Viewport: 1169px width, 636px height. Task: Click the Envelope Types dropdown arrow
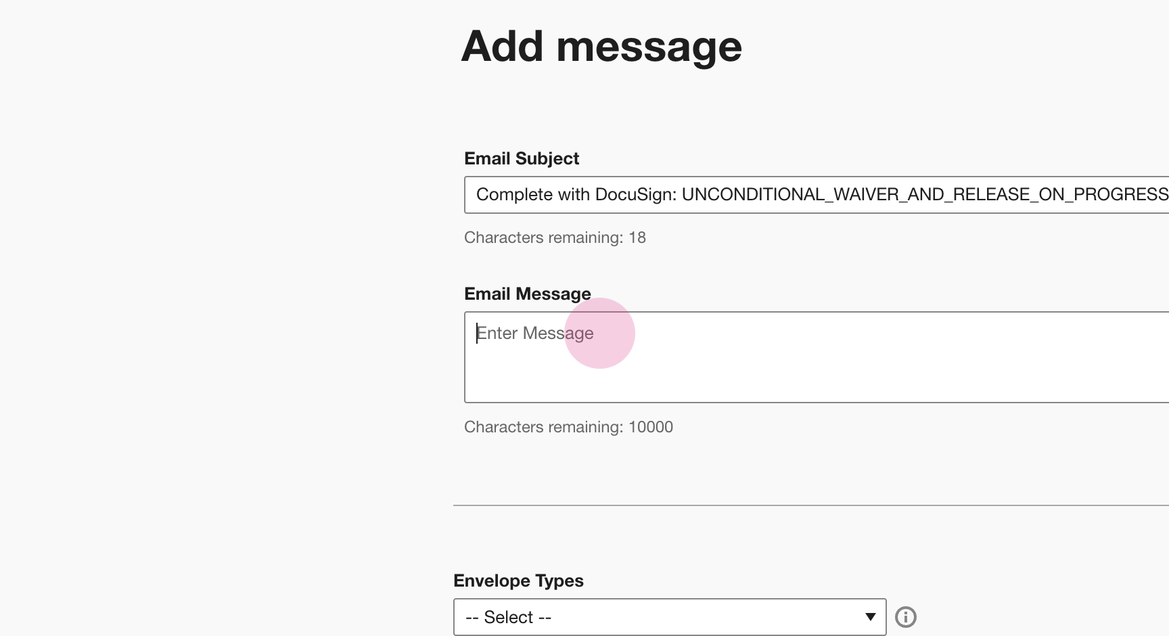(x=870, y=617)
